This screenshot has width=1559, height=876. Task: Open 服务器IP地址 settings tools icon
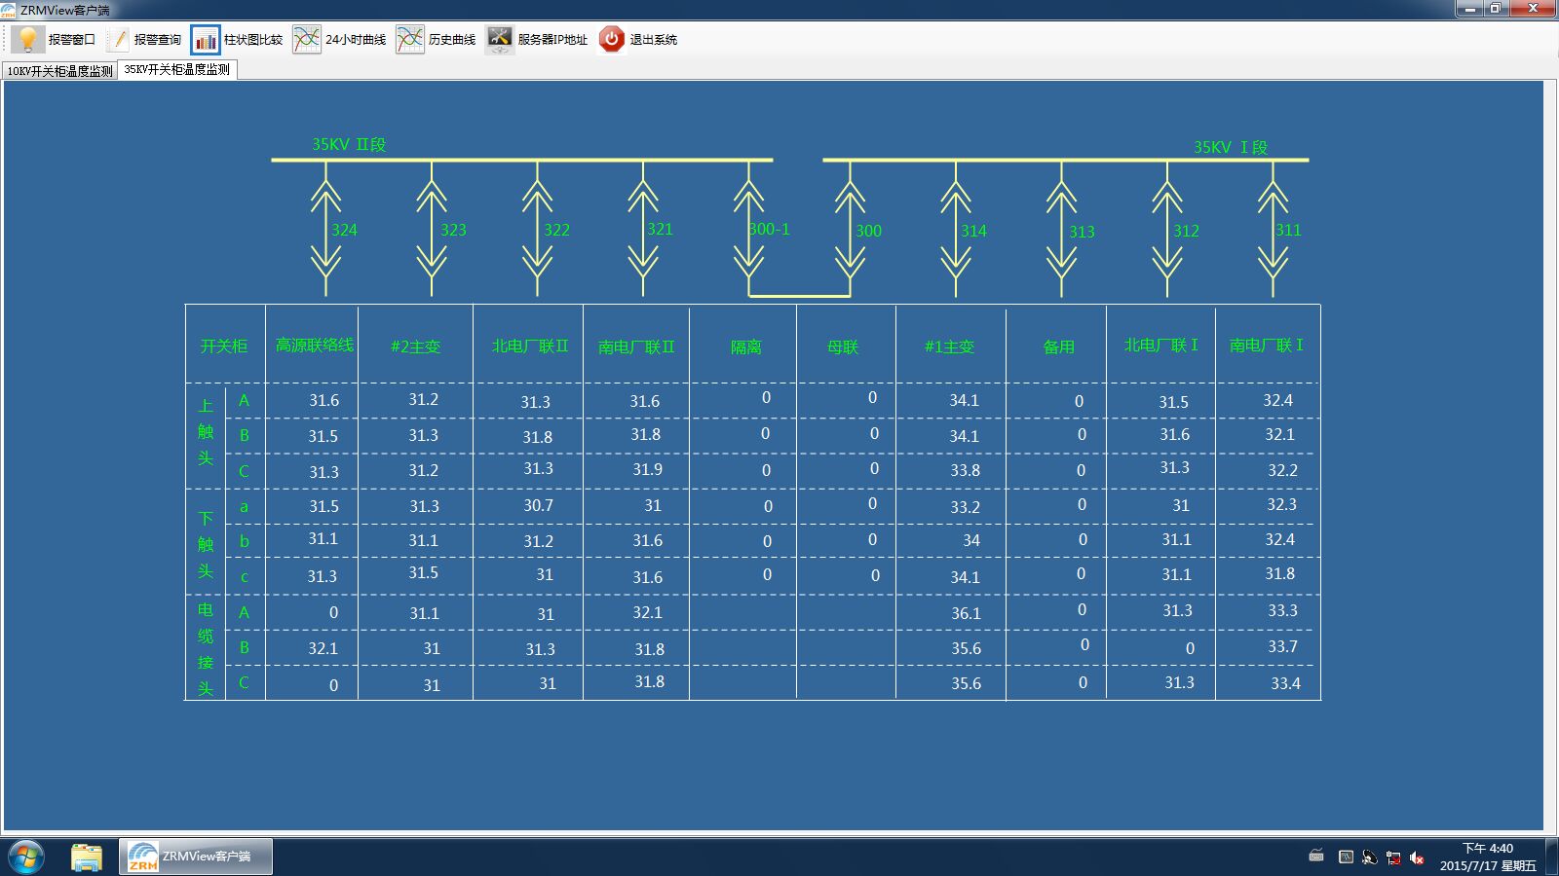500,39
